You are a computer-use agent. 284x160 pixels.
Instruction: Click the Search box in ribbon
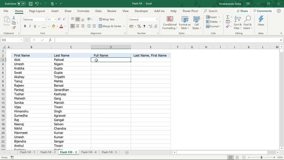coord(211,11)
